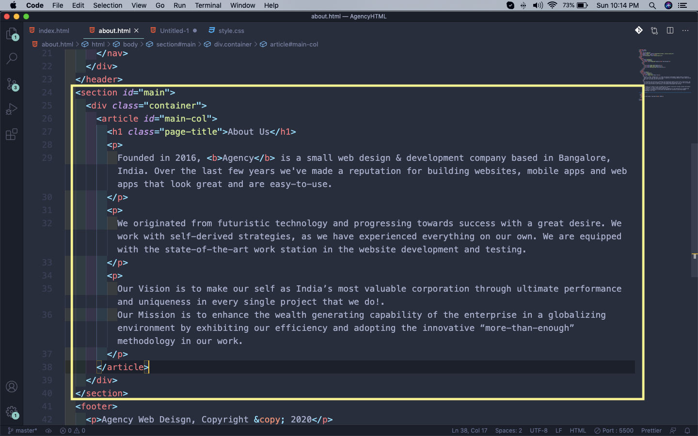Open the Apple menu
Viewport: 698px width, 436px height.
click(13, 5)
